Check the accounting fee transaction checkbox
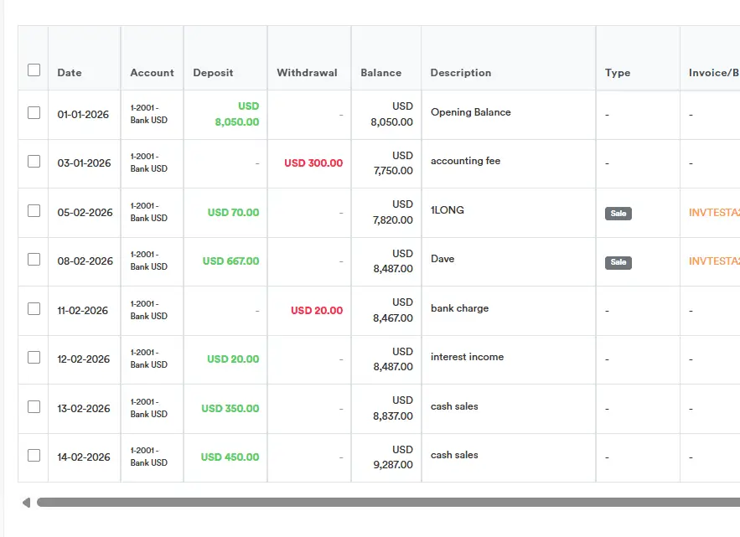The image size is (740, 537). pos(34,162)
